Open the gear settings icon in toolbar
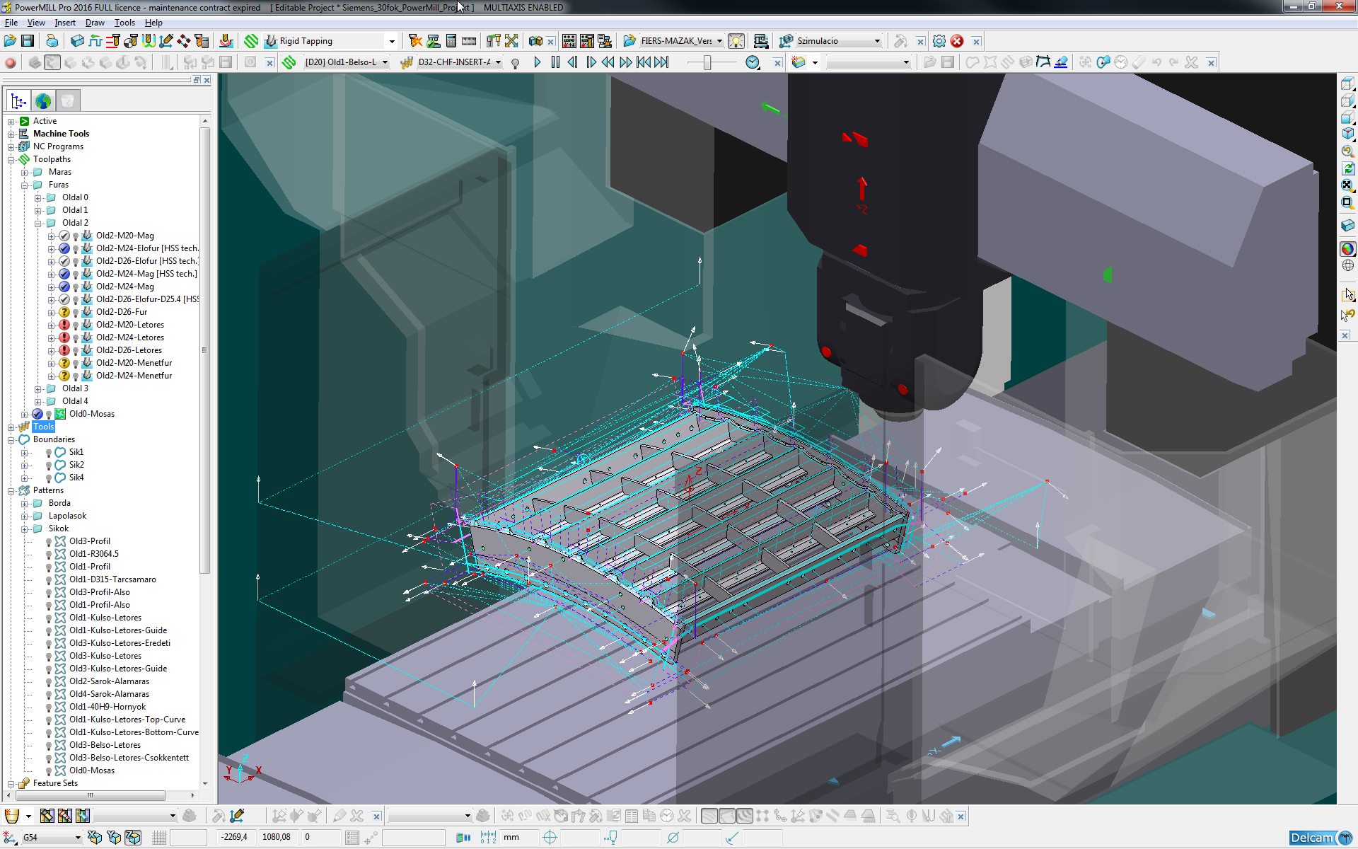Viewport: 1358px width, 849px height. 939,41
